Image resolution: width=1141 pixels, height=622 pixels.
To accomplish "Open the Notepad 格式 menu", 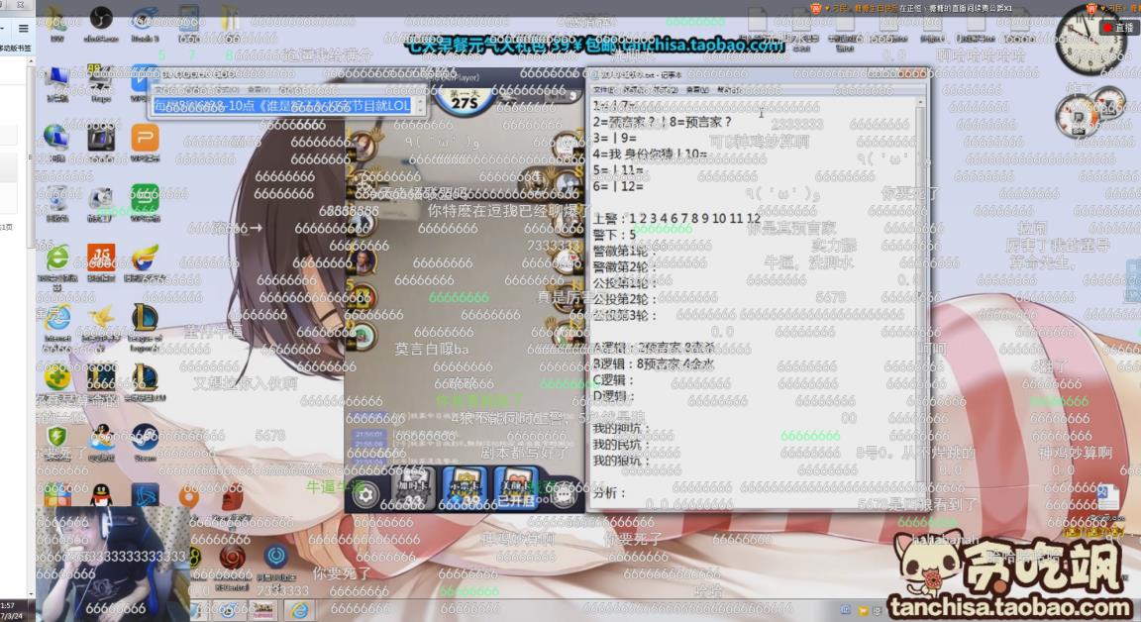I will [666, 90].
